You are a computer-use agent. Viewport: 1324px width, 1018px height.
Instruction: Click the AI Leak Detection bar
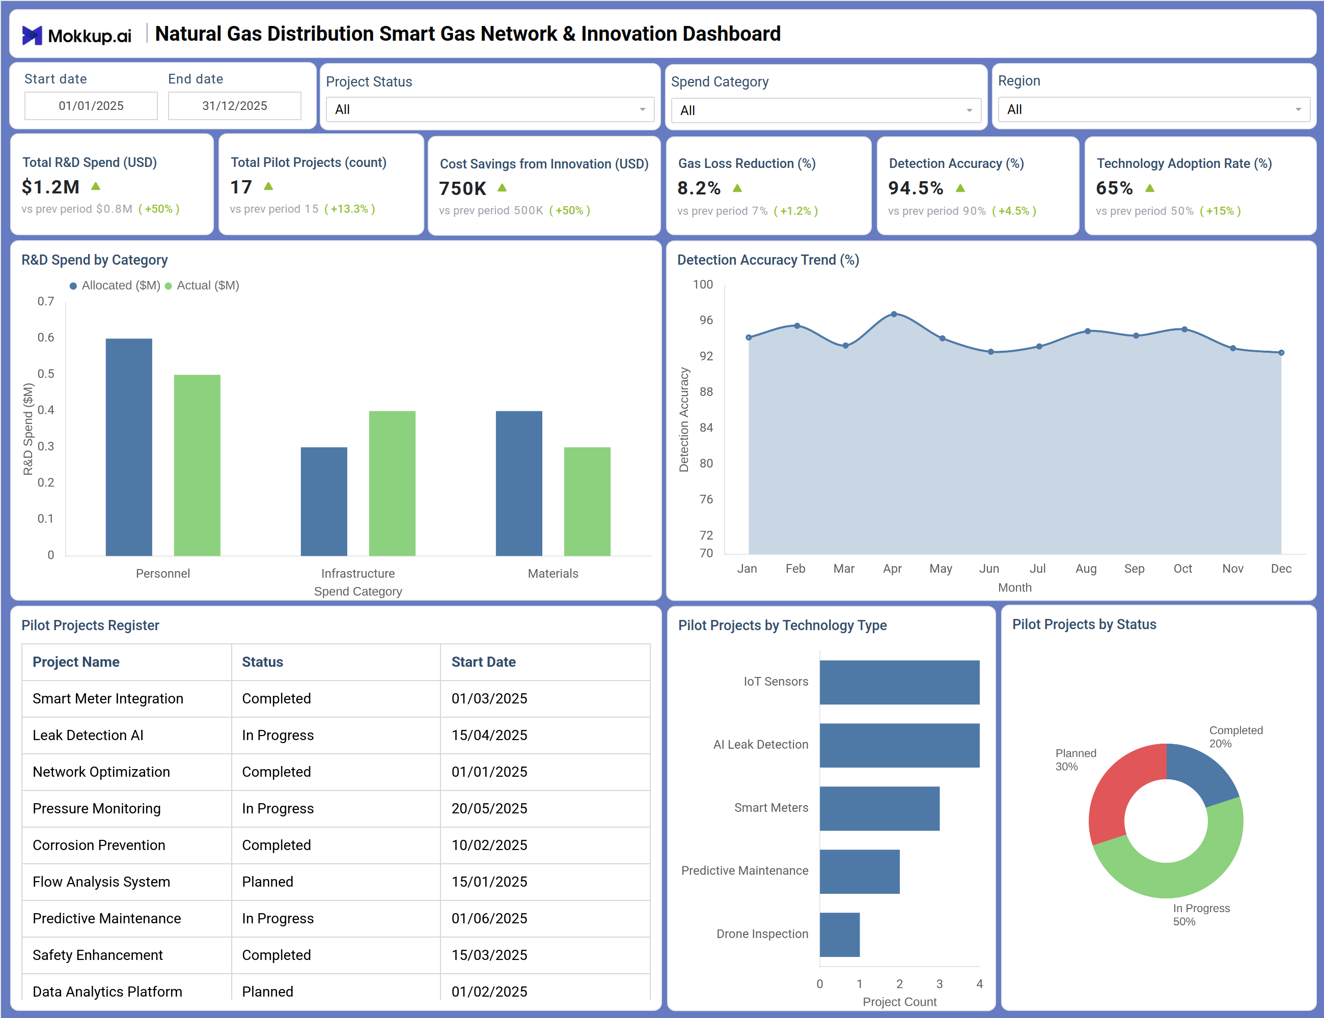click(x=900, y=745)
